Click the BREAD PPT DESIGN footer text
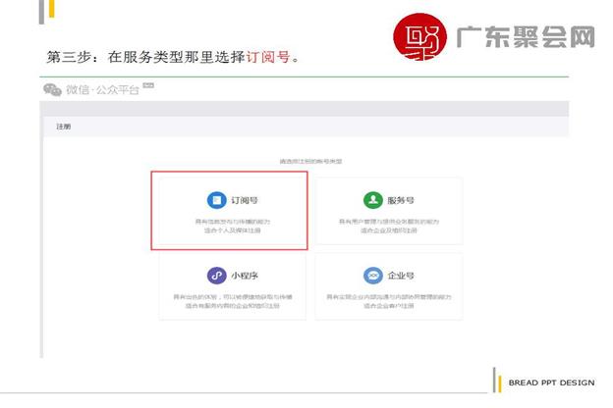Viewport: 613px width, 408px height. [551, 382]
